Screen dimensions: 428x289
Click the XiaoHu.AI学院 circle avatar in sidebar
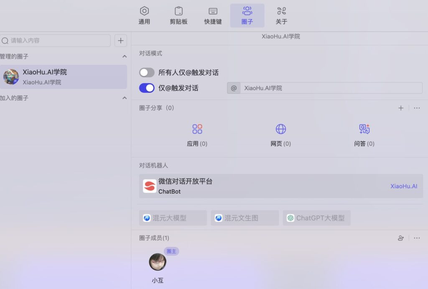pos(11,77)
